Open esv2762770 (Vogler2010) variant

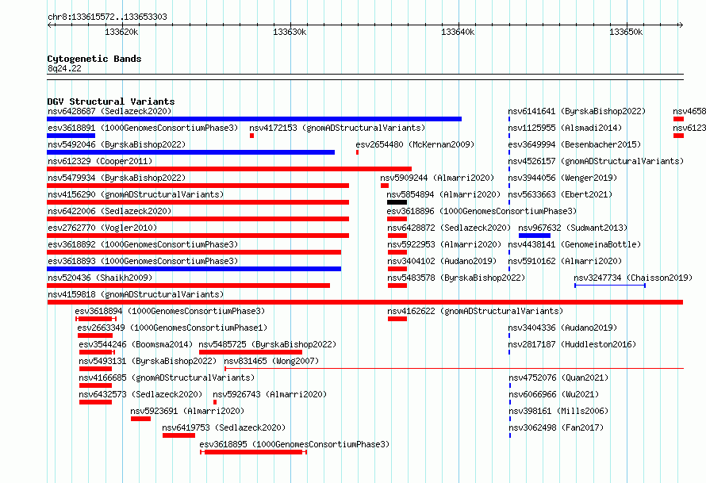coord(102,228)
